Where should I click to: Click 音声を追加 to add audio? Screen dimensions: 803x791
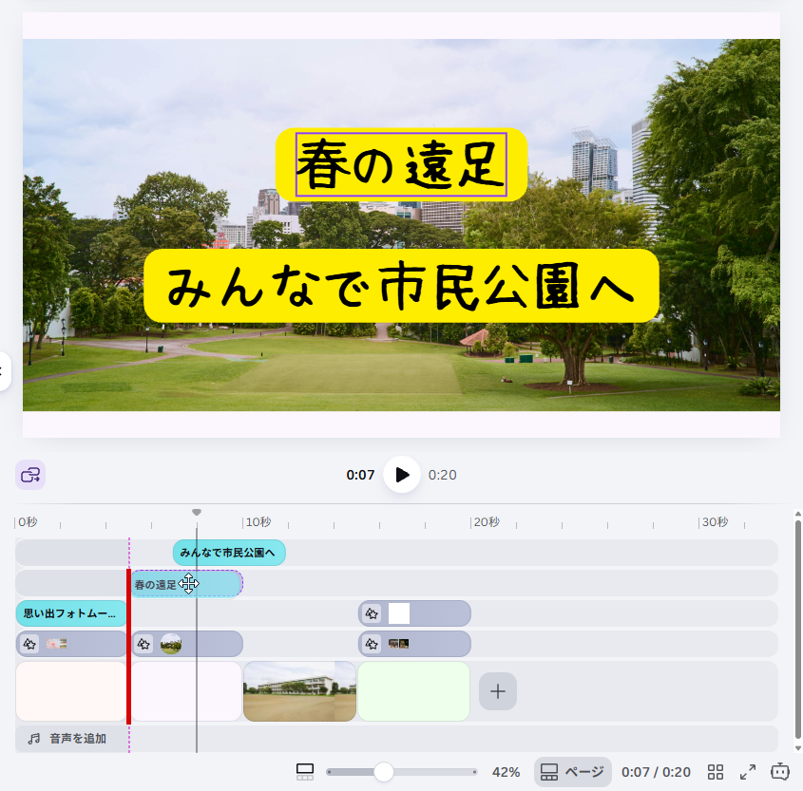tap(78, 739)
